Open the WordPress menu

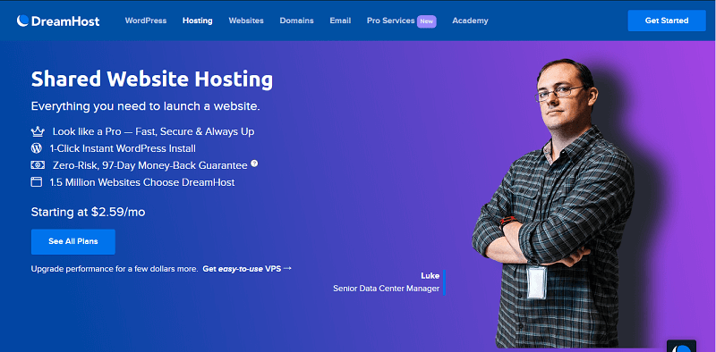pyautogui.click(x=146, y=21)
